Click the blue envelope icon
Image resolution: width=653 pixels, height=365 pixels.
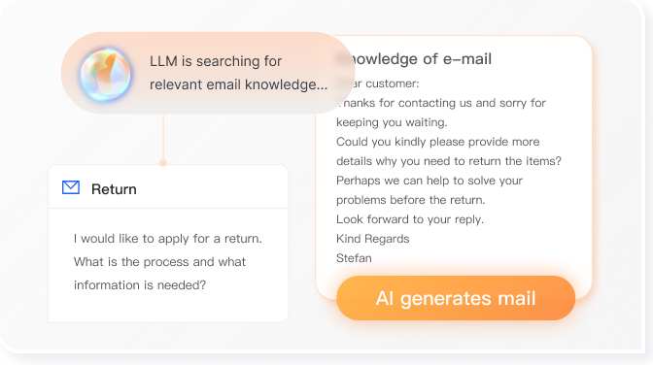pyautogui.click(x=71, y=187)
